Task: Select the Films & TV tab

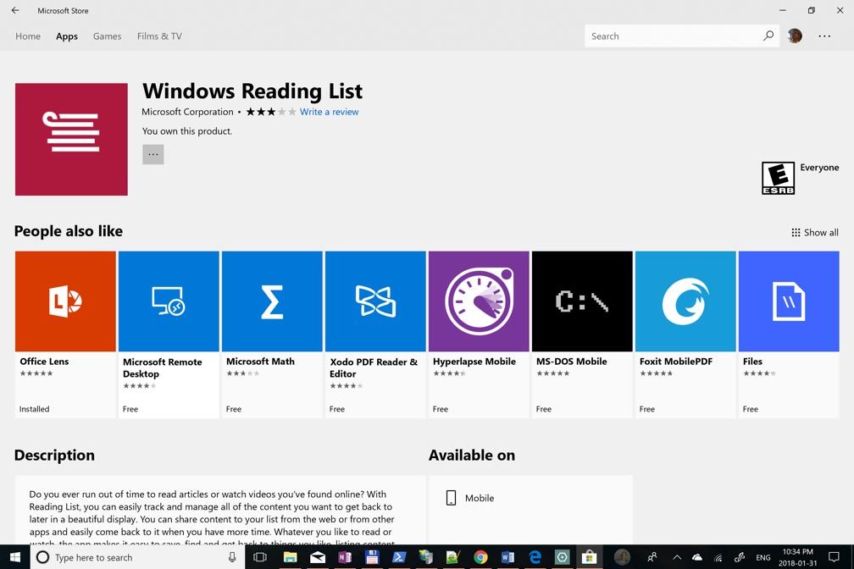Action: coord(159,36)
